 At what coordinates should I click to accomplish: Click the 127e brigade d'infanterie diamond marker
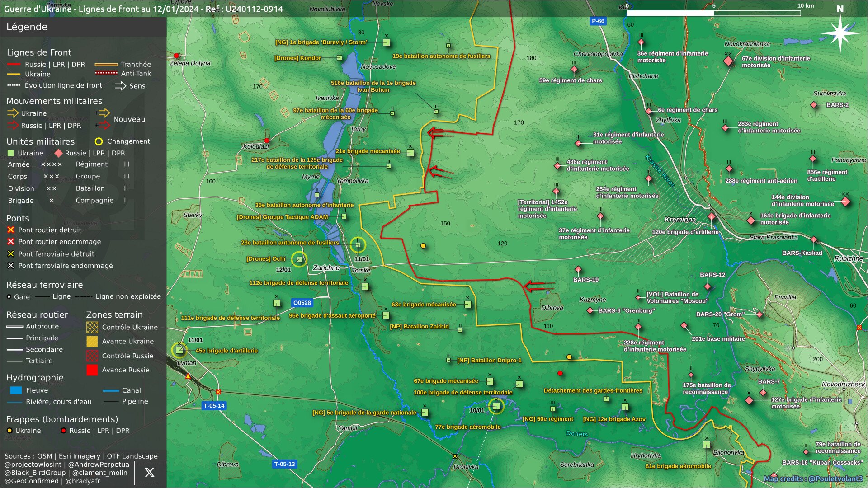[749, 400]
